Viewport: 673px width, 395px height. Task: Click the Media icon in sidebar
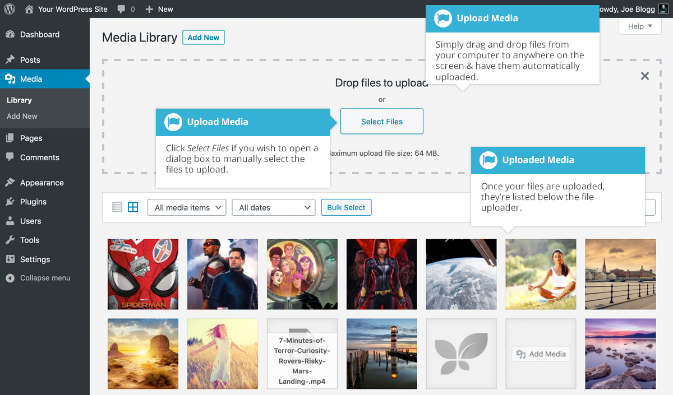point(10,79)
